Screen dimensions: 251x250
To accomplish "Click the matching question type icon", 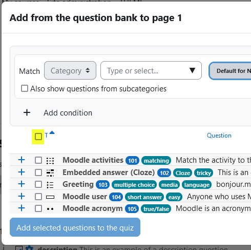I will coord(50,161).
